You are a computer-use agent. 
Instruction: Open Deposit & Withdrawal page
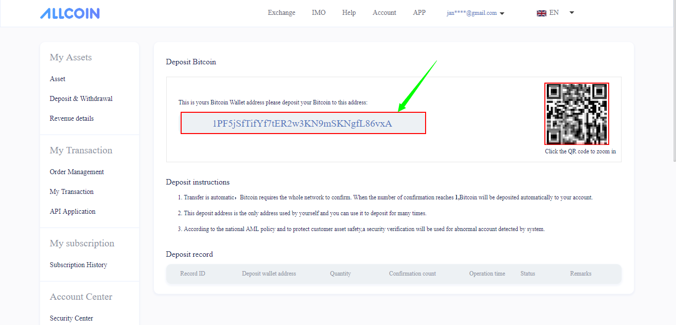click(x=81, y=99)
